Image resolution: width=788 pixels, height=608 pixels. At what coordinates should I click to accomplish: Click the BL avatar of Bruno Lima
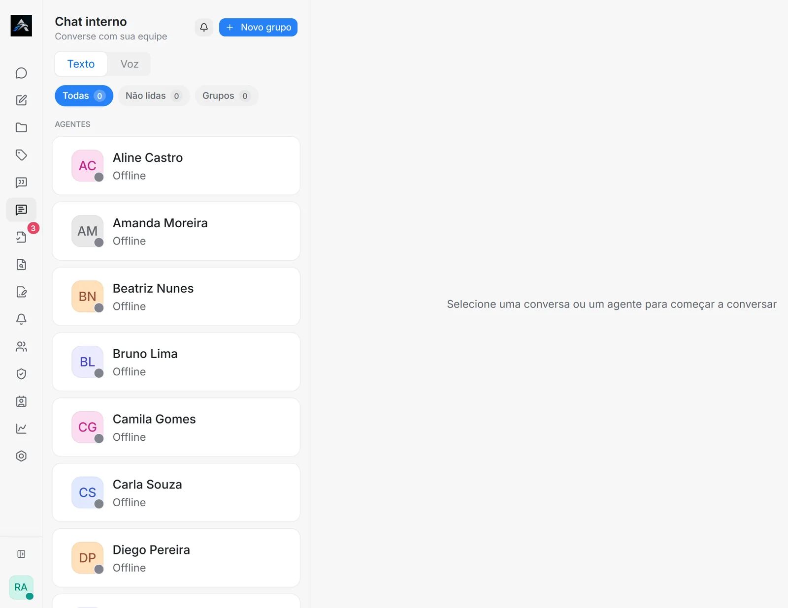88,362
